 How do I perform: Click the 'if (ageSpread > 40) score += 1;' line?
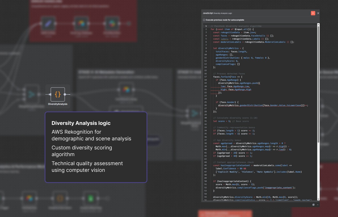tap(233, 156)
